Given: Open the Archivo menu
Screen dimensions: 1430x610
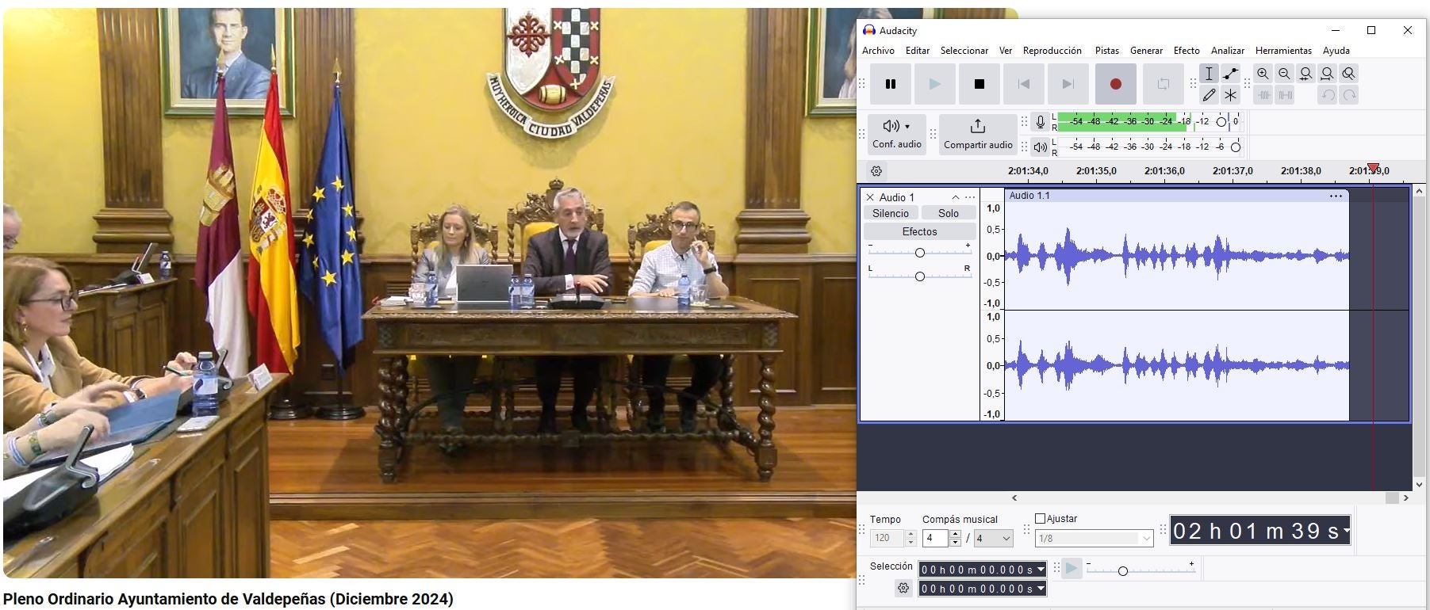Looking at the screenshot, I should pyautogui.click(x=878, y=51).
